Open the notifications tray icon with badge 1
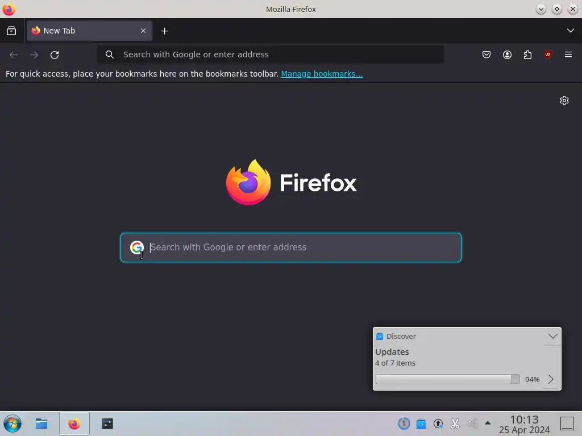Viewport: 582px width, 436px height. click(x=404, y=424)
